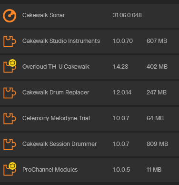179x185 pixels.
Task: Click the 11 MB size label
Action: pyautogui.click(x=154, y=170)
